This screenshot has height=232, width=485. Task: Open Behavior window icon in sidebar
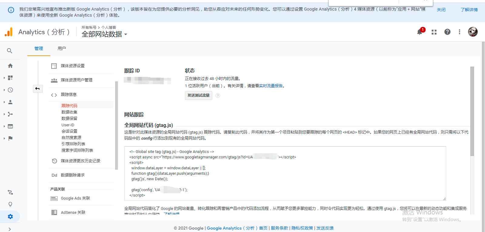coord(10,126)
